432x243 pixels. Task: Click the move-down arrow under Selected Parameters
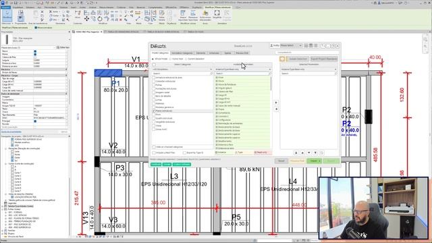[309, 153]
